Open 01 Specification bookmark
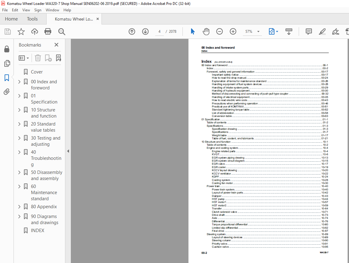The image size is (349, 263). click(44, 99)
